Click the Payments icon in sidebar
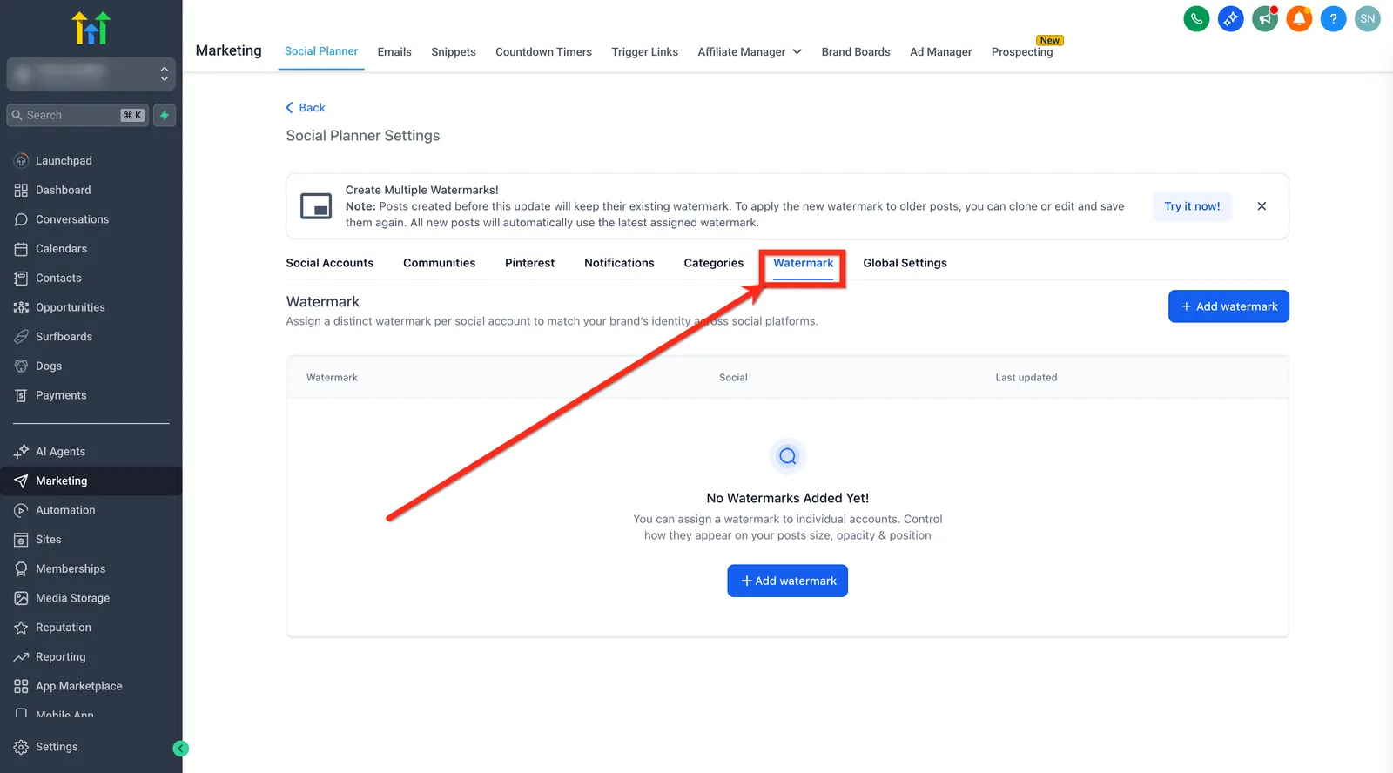This screenshot has width=1393, height=773. click(x=21, y=395)
